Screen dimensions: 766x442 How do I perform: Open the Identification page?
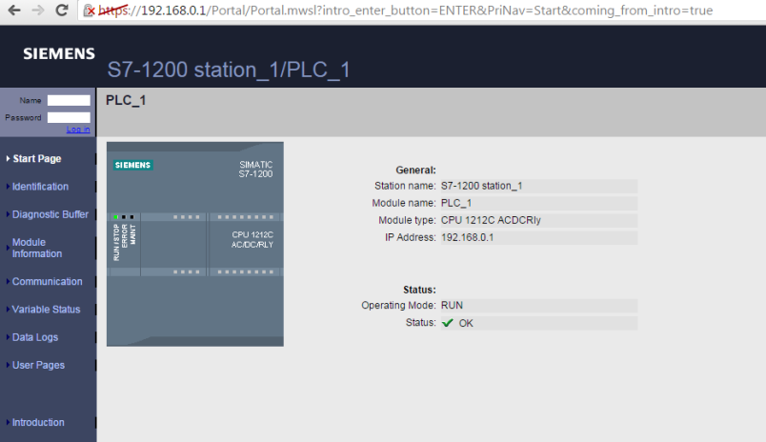pos(41,187)
